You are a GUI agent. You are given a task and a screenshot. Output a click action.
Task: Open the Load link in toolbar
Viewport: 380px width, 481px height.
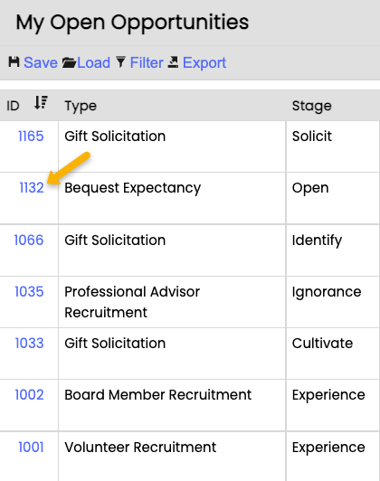pos(93,62)
